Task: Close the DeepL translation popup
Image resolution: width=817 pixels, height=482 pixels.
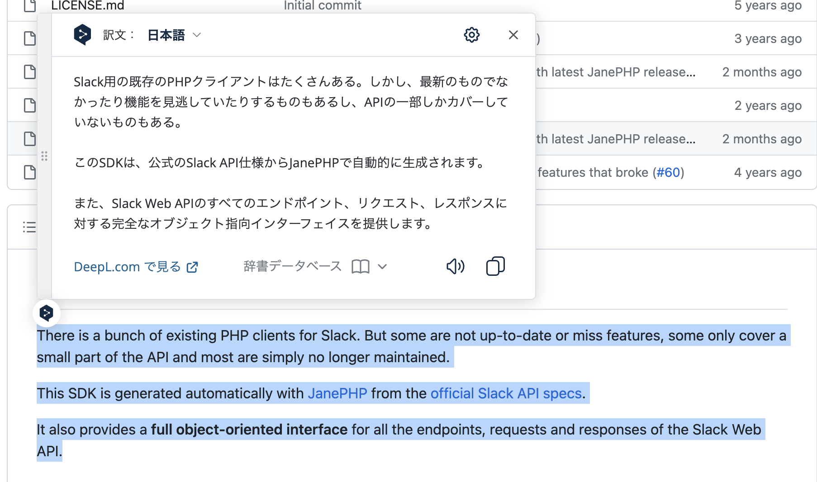Action: (x=513, y=35)
